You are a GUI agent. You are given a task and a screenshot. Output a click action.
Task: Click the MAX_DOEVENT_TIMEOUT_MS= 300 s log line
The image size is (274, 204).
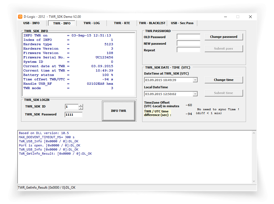(47, 137)
